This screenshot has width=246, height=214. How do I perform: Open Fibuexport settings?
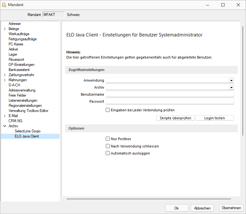[x=16, y=59]
